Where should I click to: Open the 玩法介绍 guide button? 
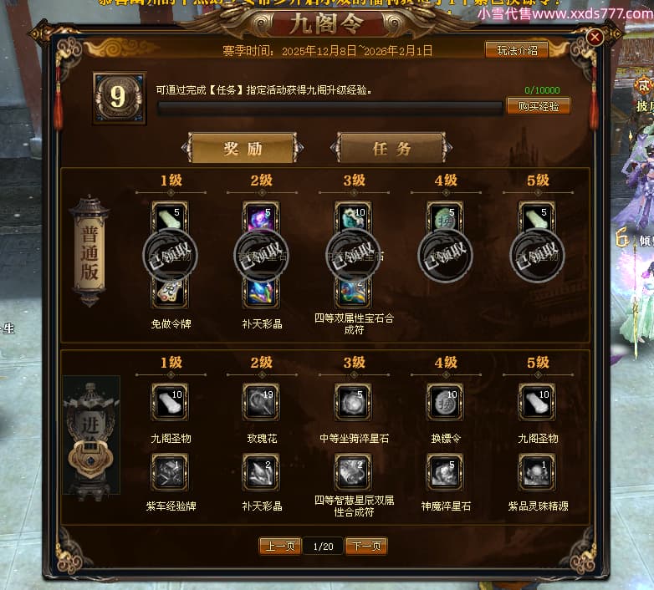pos(517,50)
